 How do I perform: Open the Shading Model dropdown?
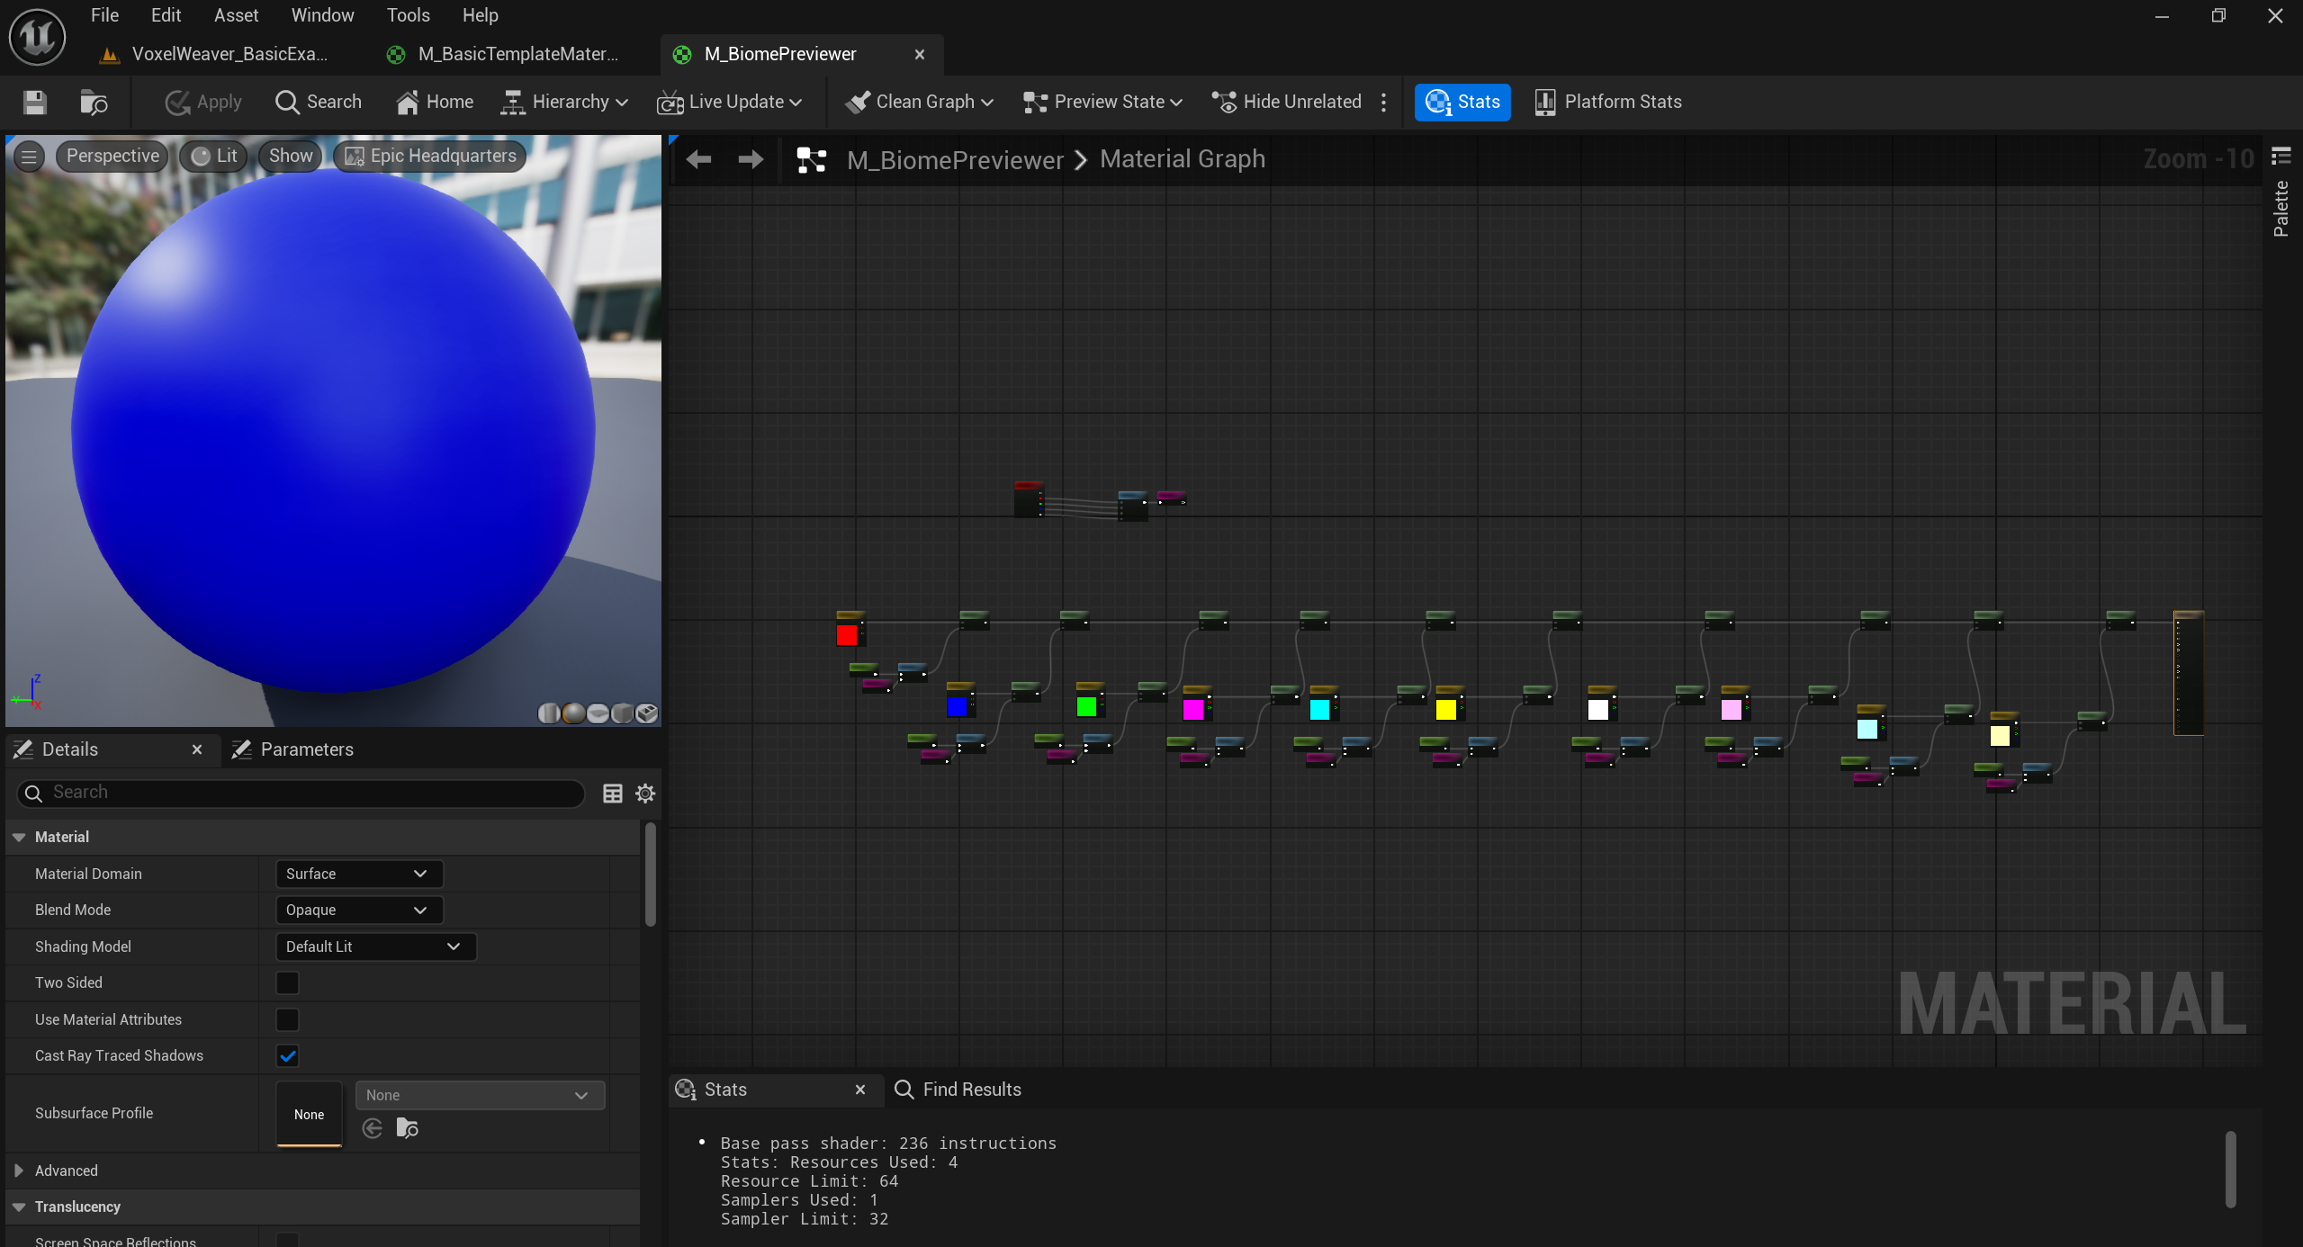point(376,946)
